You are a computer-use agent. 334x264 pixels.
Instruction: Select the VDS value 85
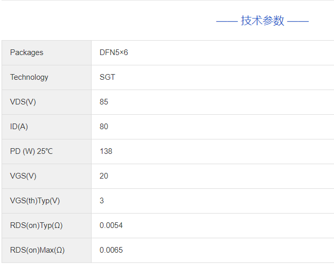[x=104, y=102]
